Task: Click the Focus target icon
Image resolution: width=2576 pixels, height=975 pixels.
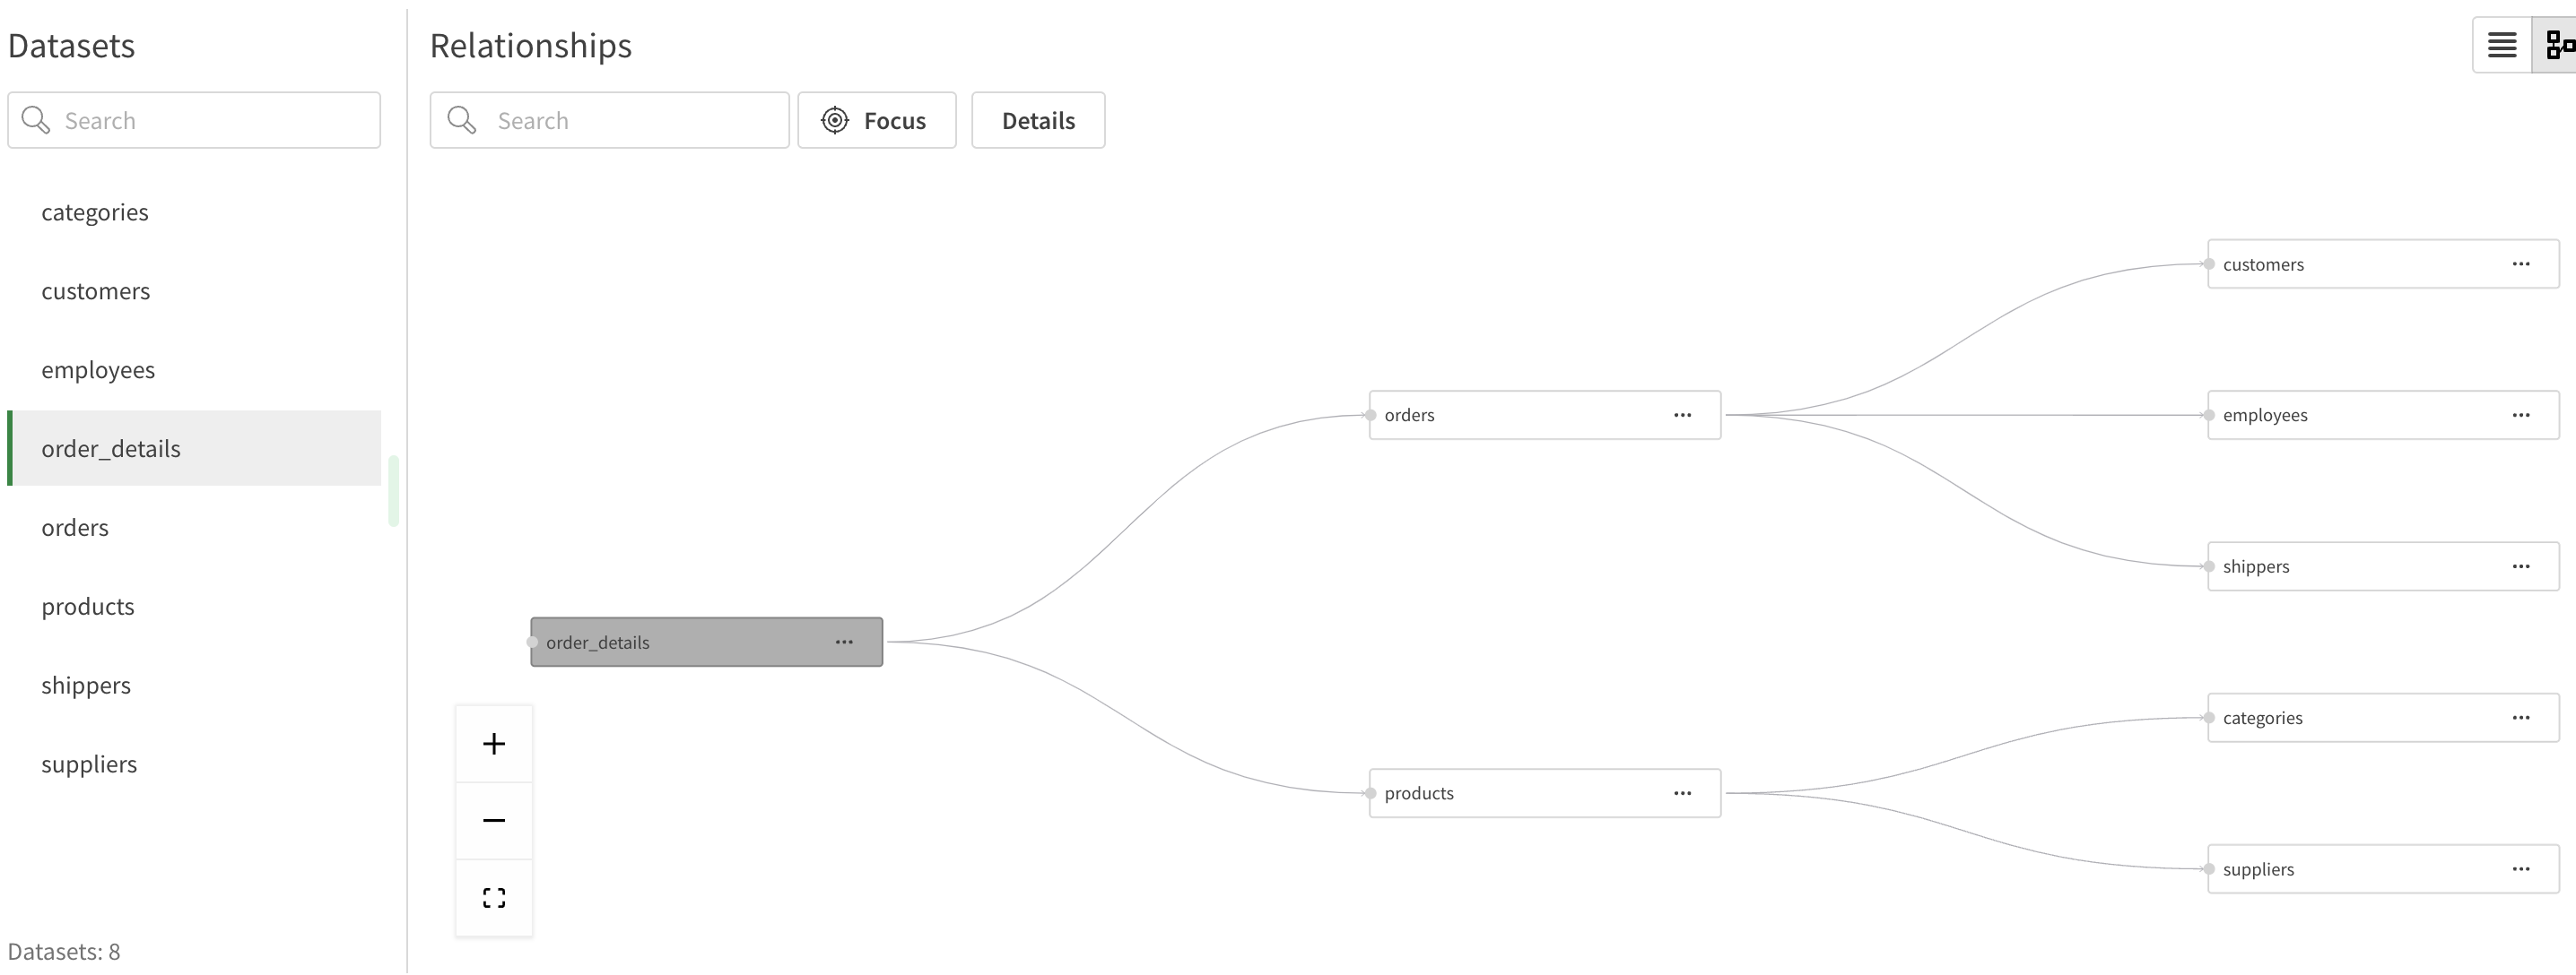Action: [836, 120]
